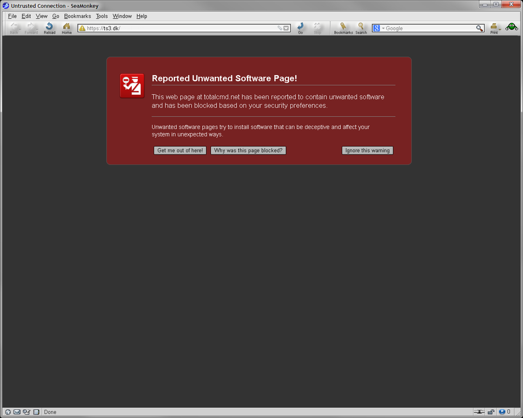Viewport: 523px width, 418px height.
Task: Click the 'Ignore this warning' button
Action: click(368, 150)
